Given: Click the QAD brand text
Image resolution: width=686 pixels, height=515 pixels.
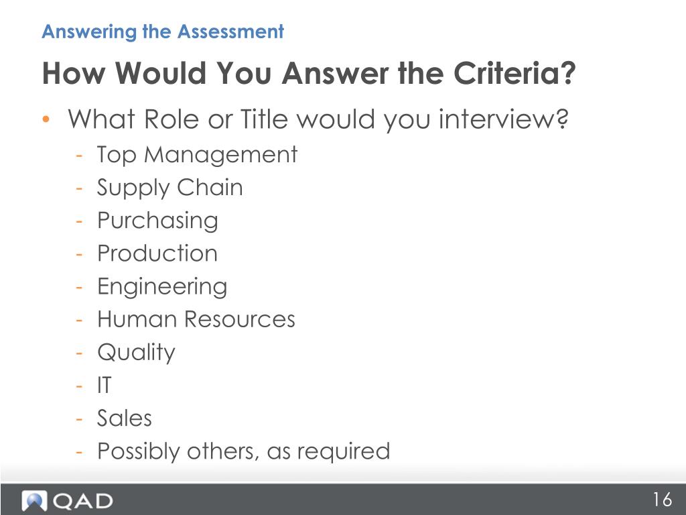Looking at the screenshot, I should [x=82, y=502].
